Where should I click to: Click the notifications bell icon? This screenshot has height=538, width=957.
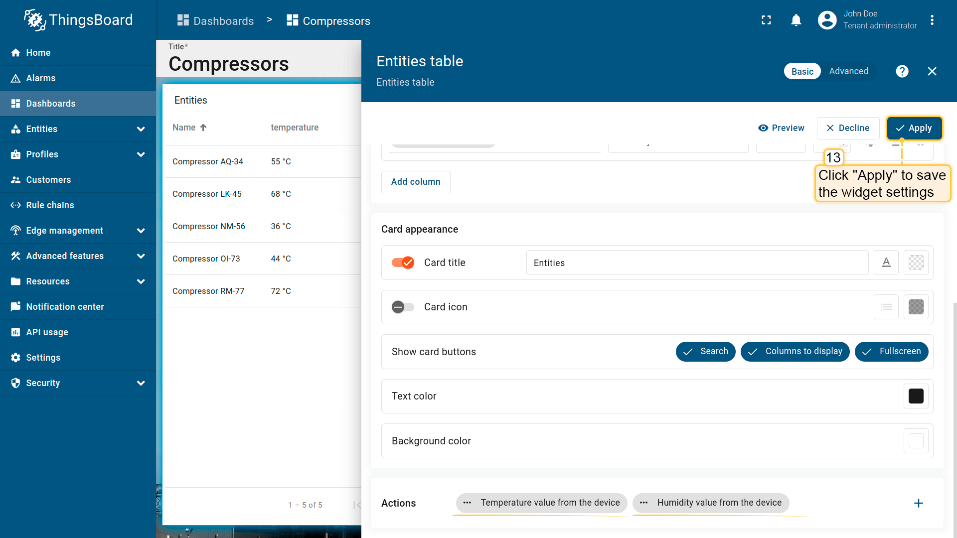pos(796,20)
